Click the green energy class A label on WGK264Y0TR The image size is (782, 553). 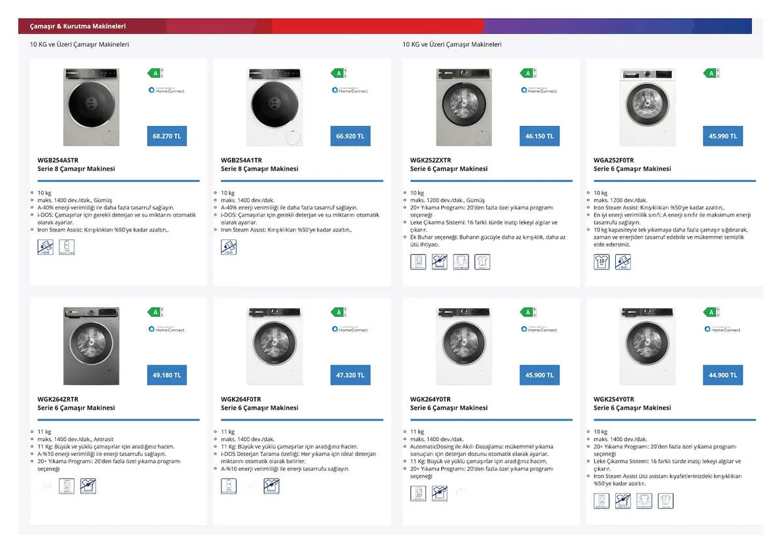click(x=529, y=312)
